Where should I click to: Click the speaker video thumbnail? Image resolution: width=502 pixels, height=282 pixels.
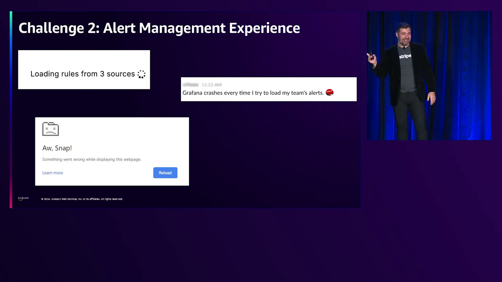click(x=429, y=75)
